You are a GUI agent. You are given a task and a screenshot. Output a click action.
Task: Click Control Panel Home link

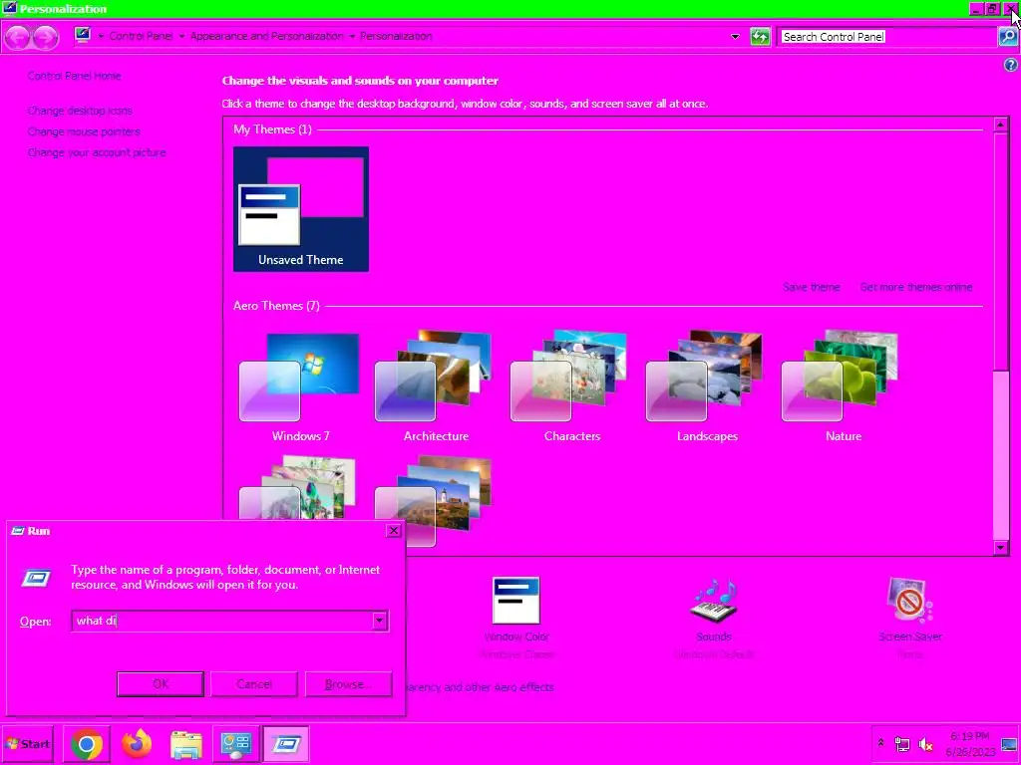pyautogui.click(x=74, y=76)
